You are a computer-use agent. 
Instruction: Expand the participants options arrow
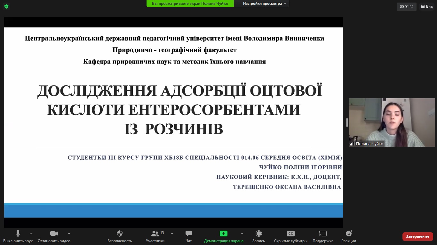(172, 234)
